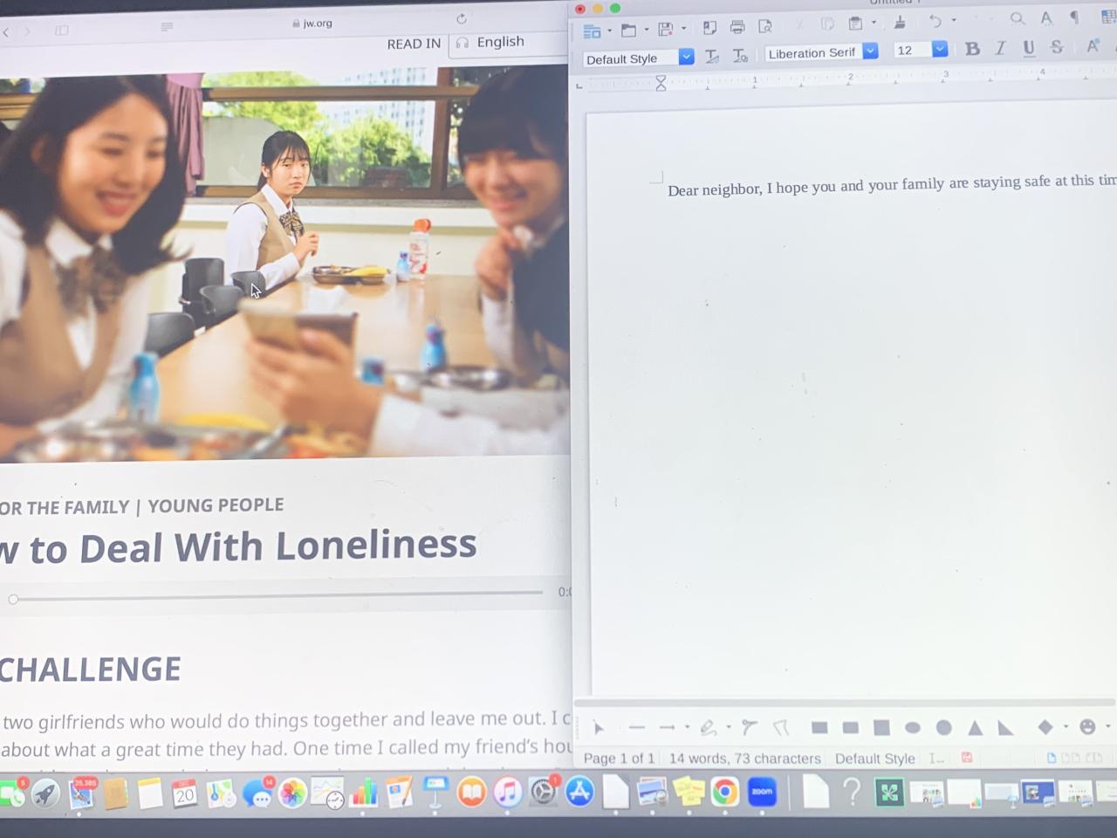Click the Print icon in Writer toolbar
Viewport: 1117px width, 838px height.
(x=737, y=27)
